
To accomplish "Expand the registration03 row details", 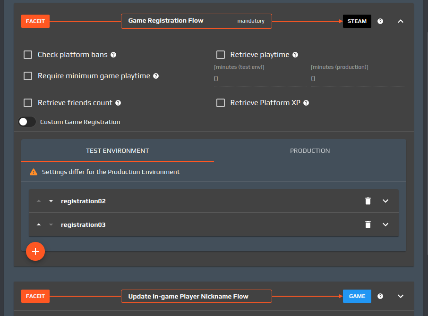I will (385, 225).
